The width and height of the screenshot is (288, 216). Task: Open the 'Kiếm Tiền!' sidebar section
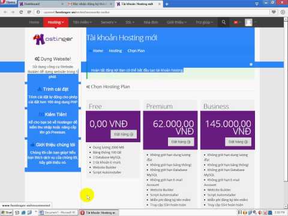click(x=53, y=115)
